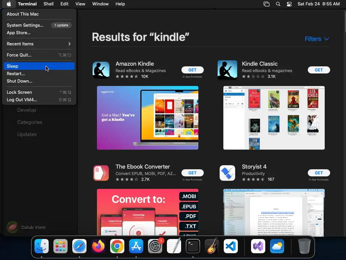Viewport: 346px width, 260px height.
Task: Launch Safari from the Dock
Action: (79, 246)
